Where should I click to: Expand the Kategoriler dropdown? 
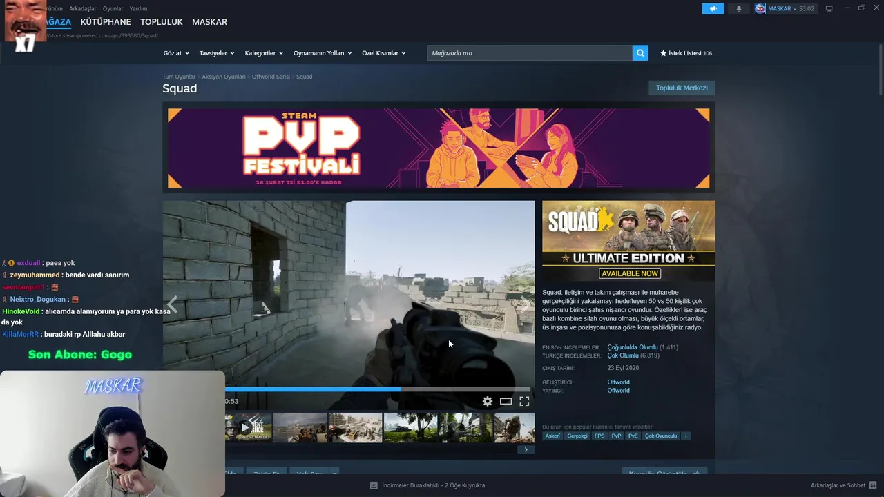264,53
